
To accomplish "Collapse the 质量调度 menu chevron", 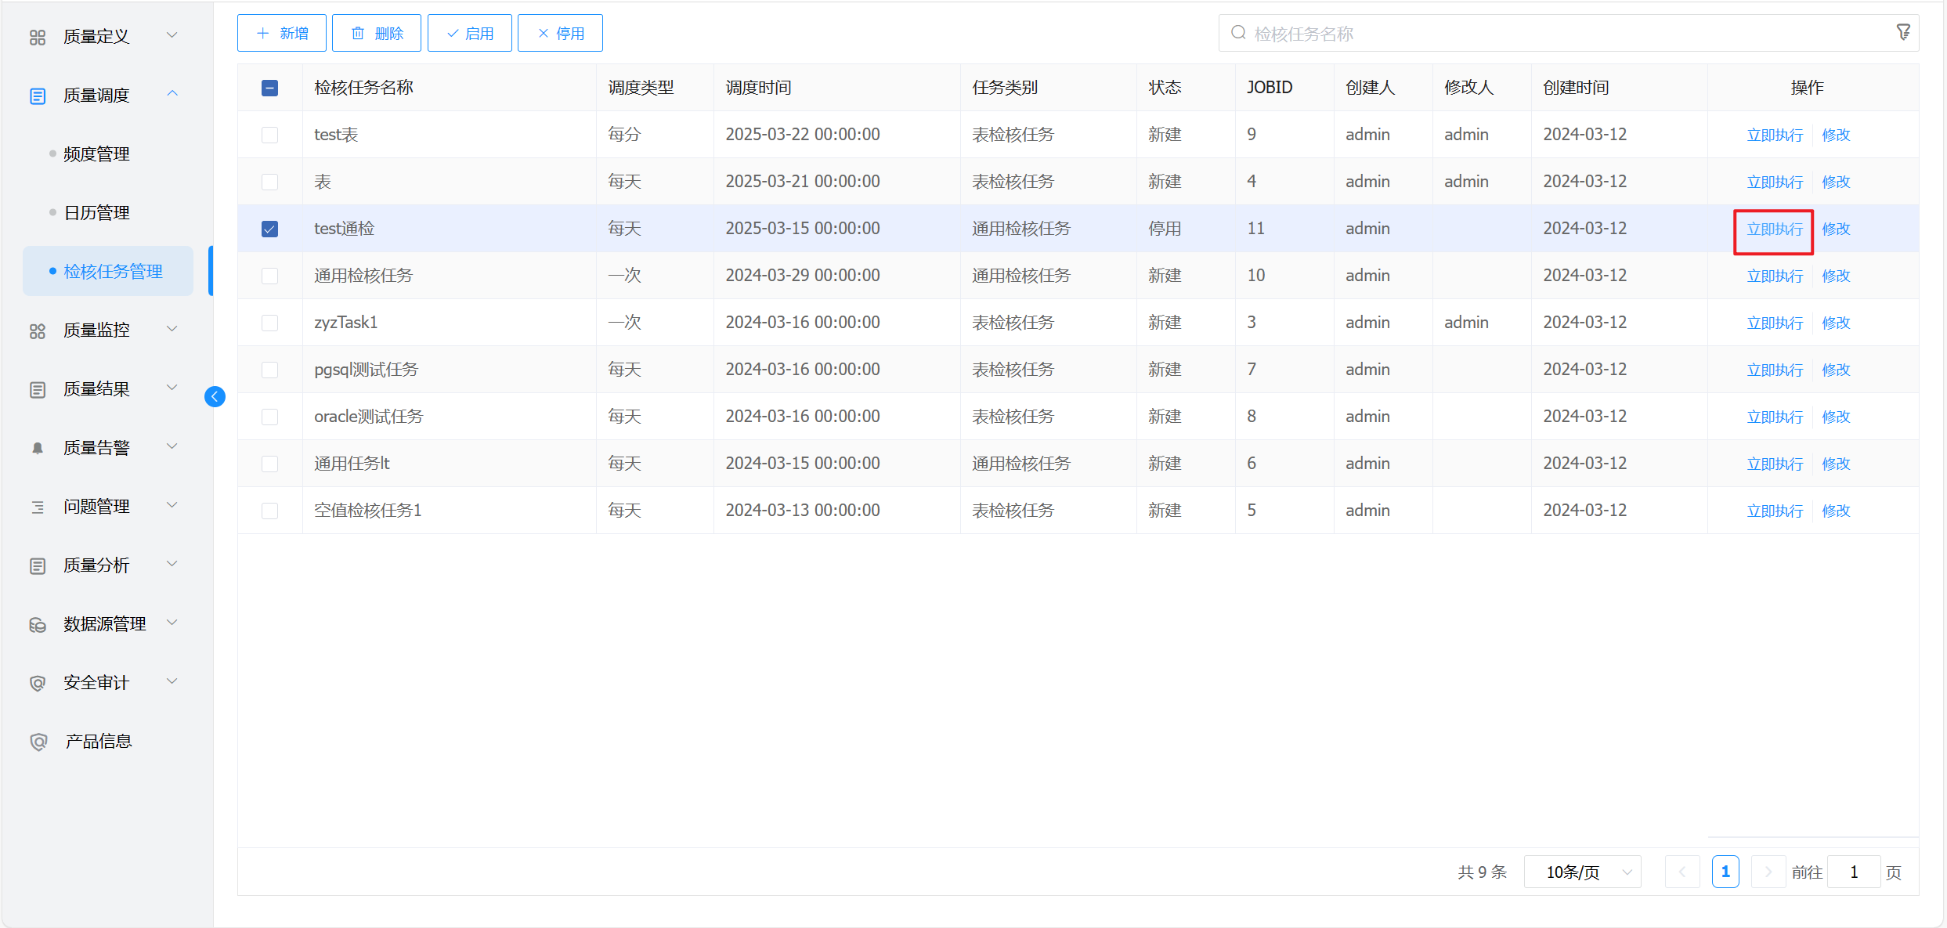I will 172,94.
